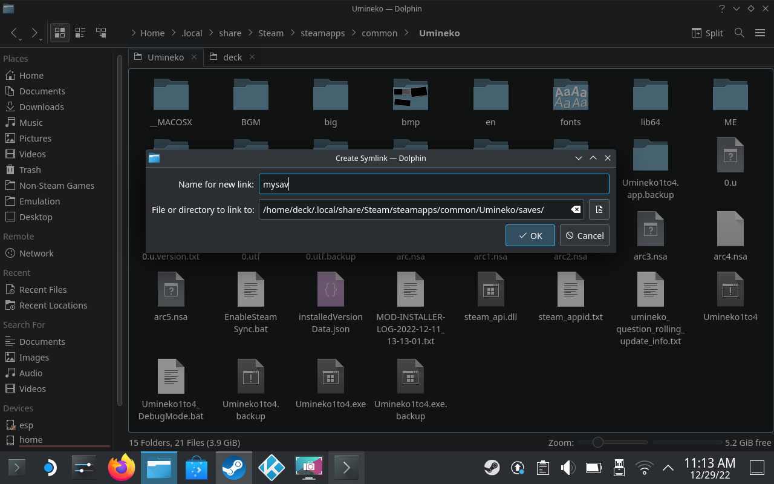Open the application launcher in the taskbar

click(x=17, y=467)
